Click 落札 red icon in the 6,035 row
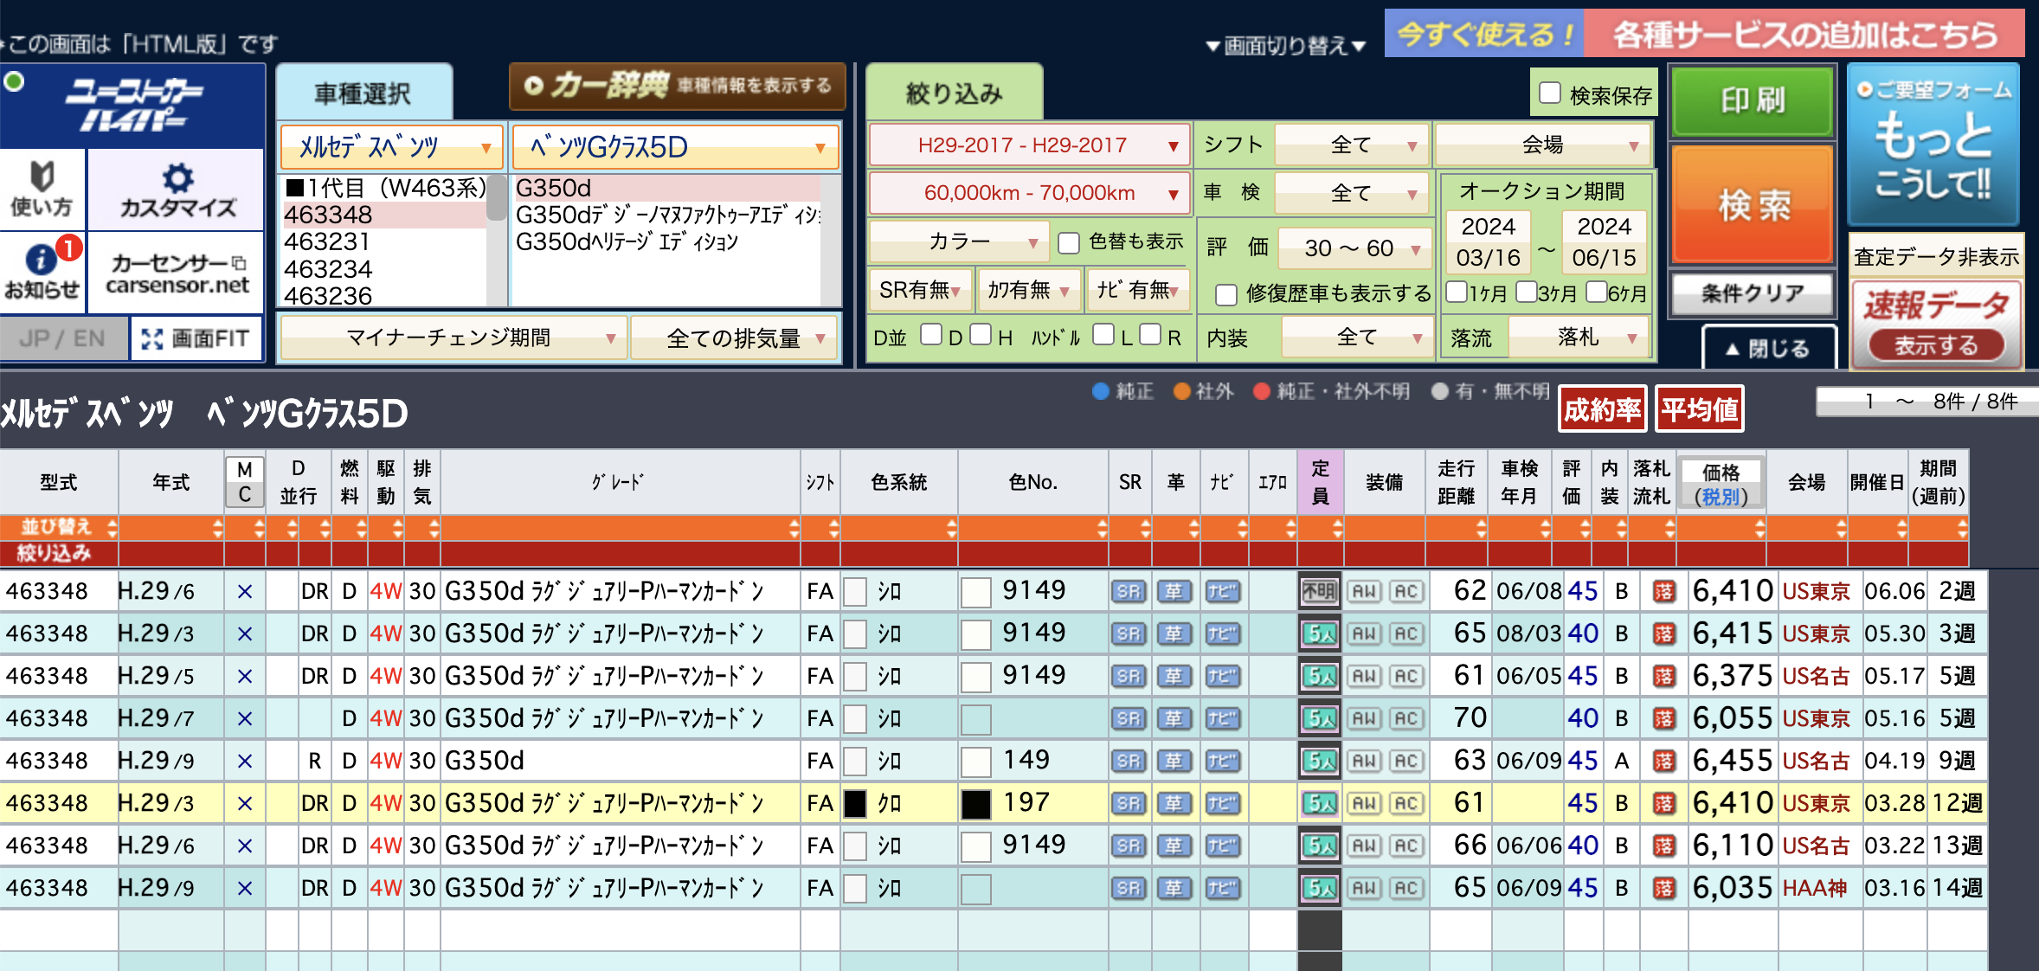Screen dimensions: 2039x971 click(1663, 889)
